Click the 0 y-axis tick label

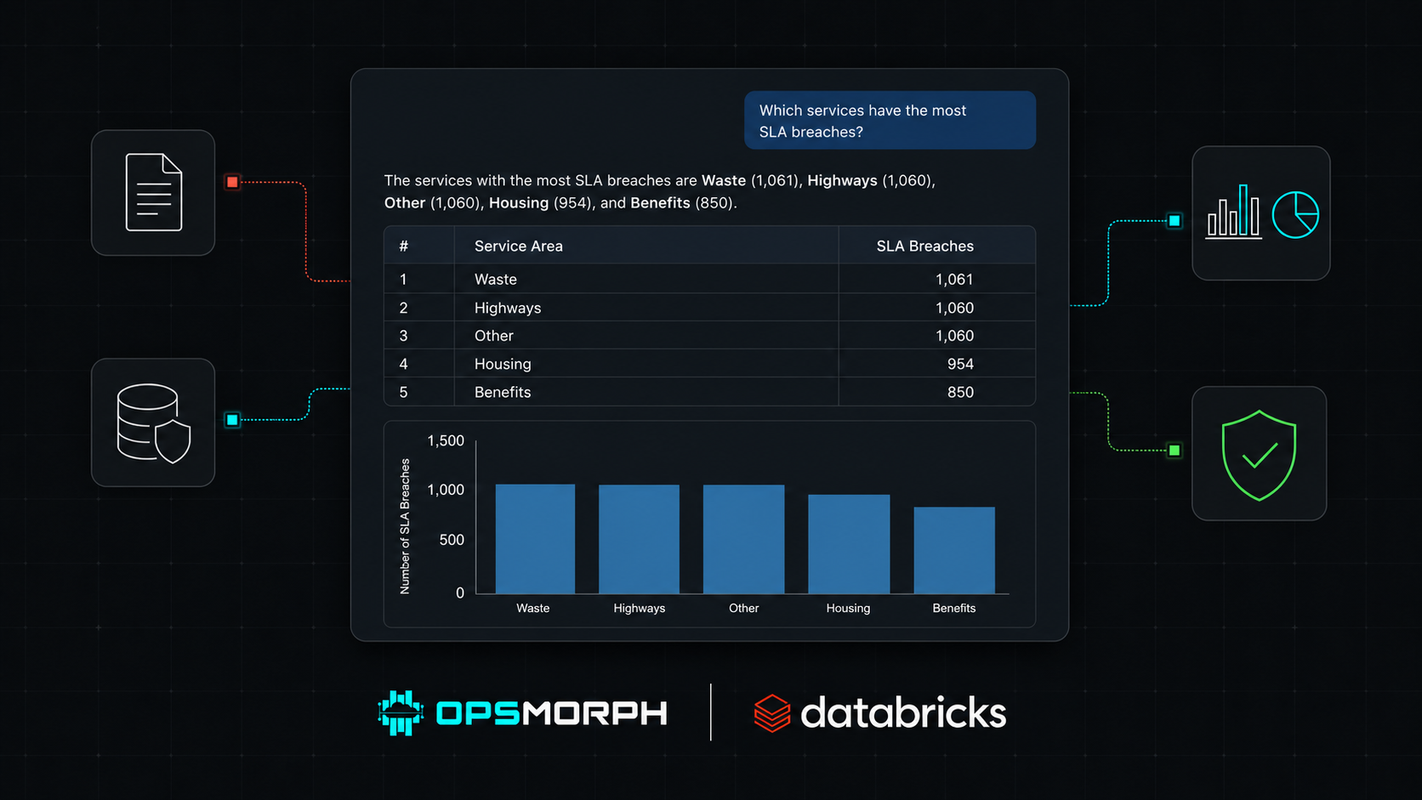[460, 593]
